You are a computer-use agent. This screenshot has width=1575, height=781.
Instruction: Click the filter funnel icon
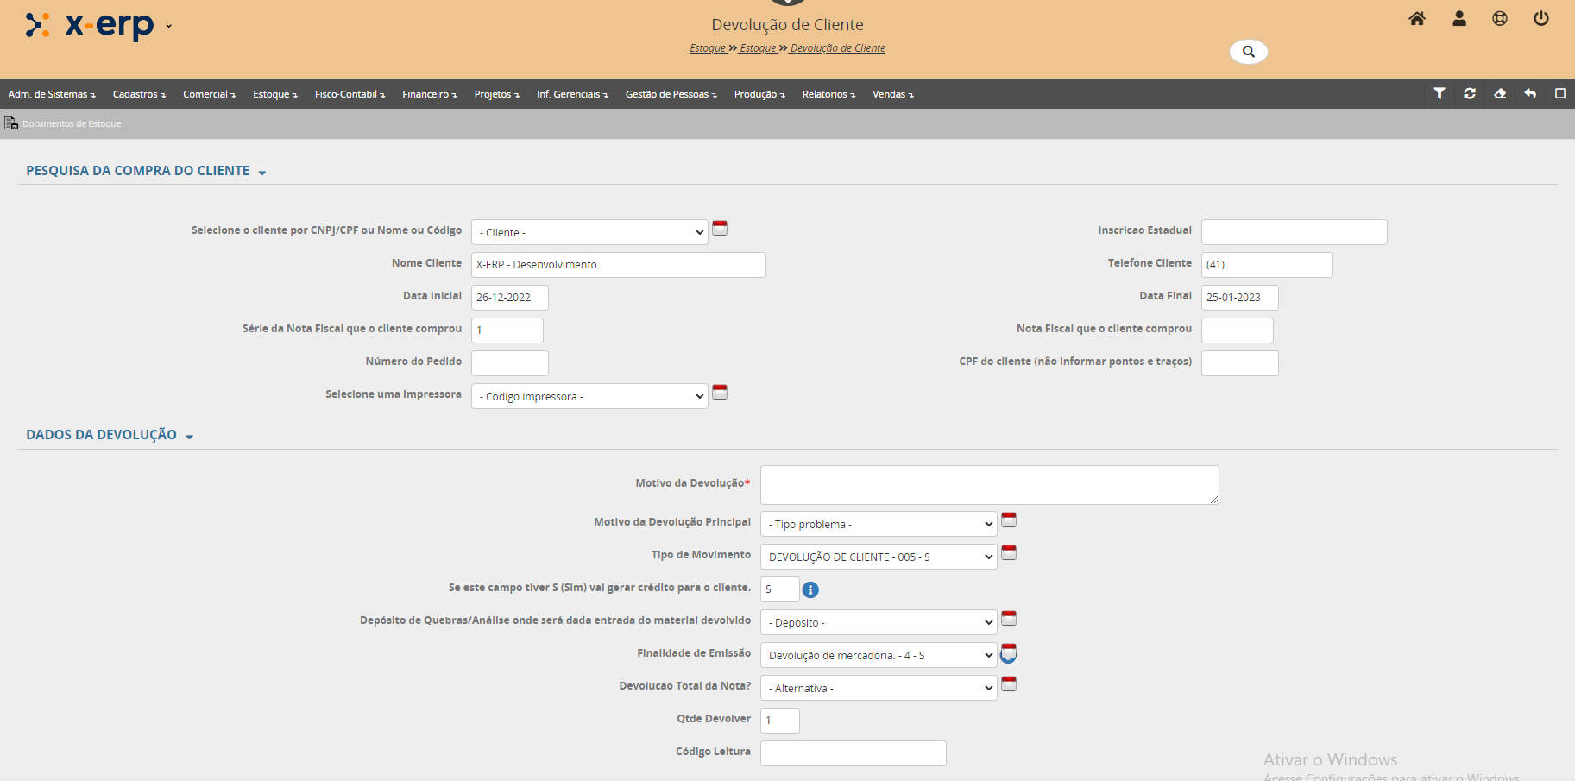(1440, 93)
